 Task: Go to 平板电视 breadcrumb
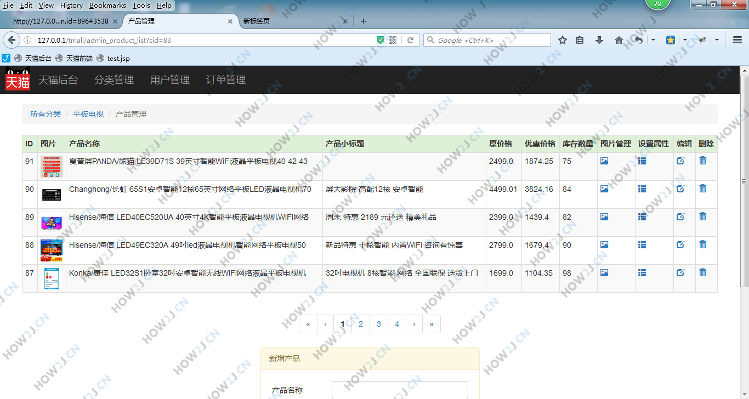pos(88,114)
